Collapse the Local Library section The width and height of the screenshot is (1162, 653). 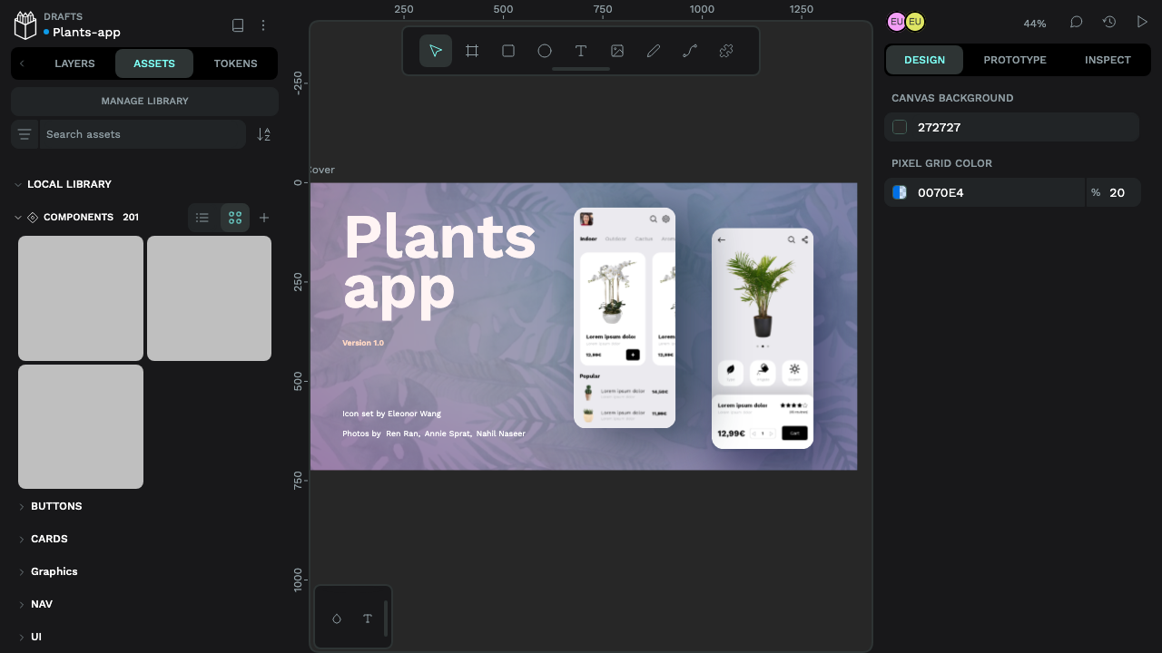pos(18,184)
